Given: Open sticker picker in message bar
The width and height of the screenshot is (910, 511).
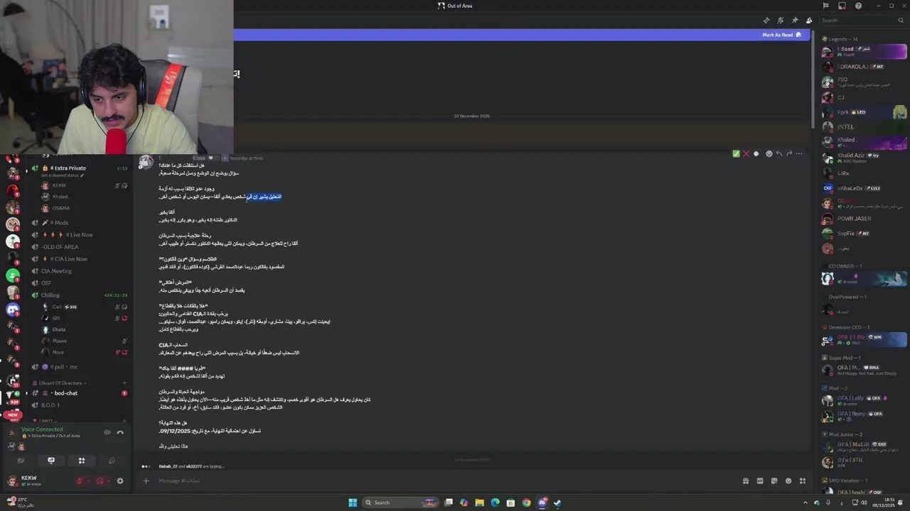Looking at the screenshot, I should [x=774, y=480].
